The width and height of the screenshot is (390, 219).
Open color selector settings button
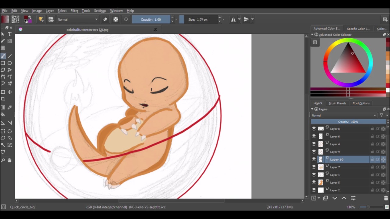pyautogui.click(x=315, y=43)
